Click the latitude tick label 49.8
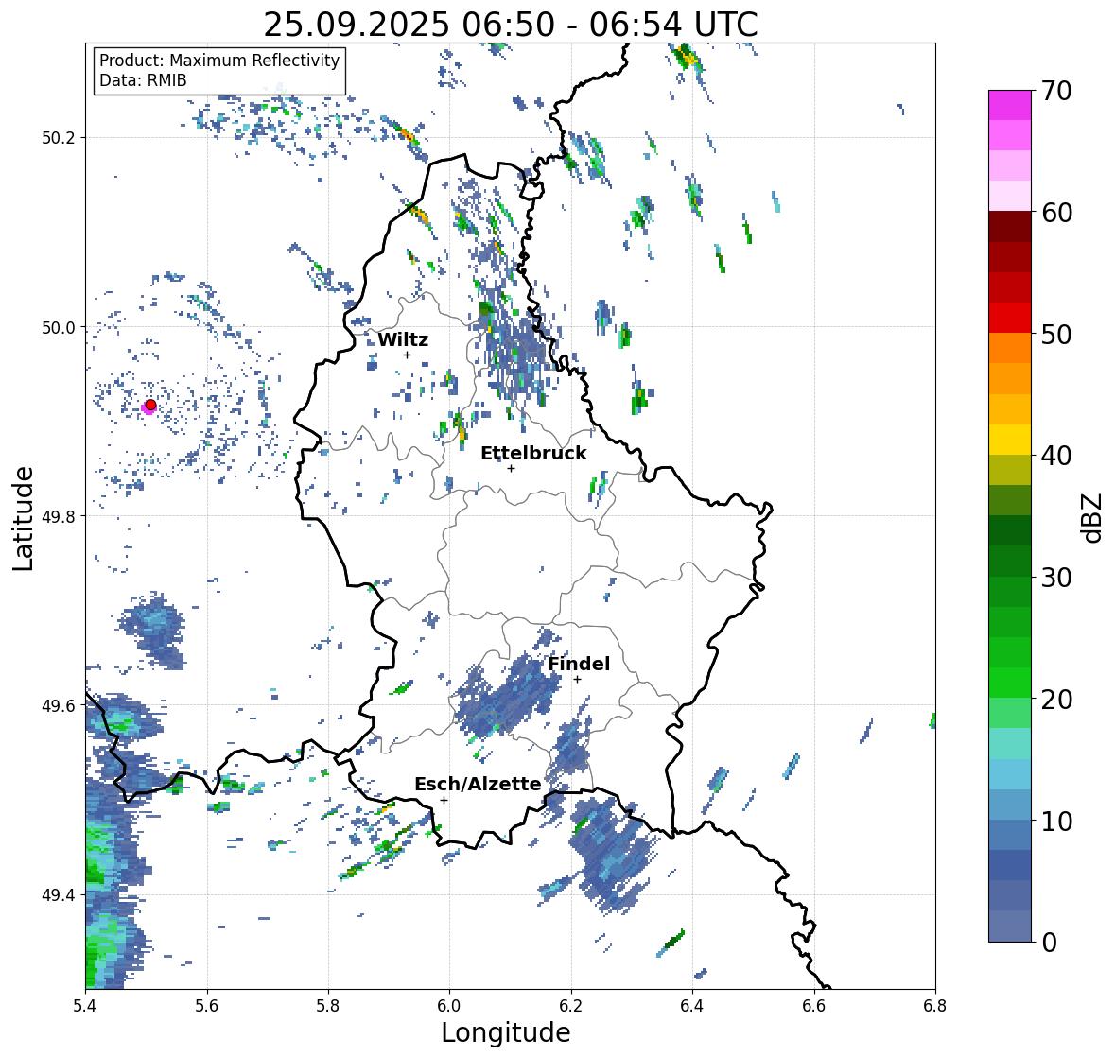The height and width of the screenshot is (1056, 1115). tap(59, 516)
